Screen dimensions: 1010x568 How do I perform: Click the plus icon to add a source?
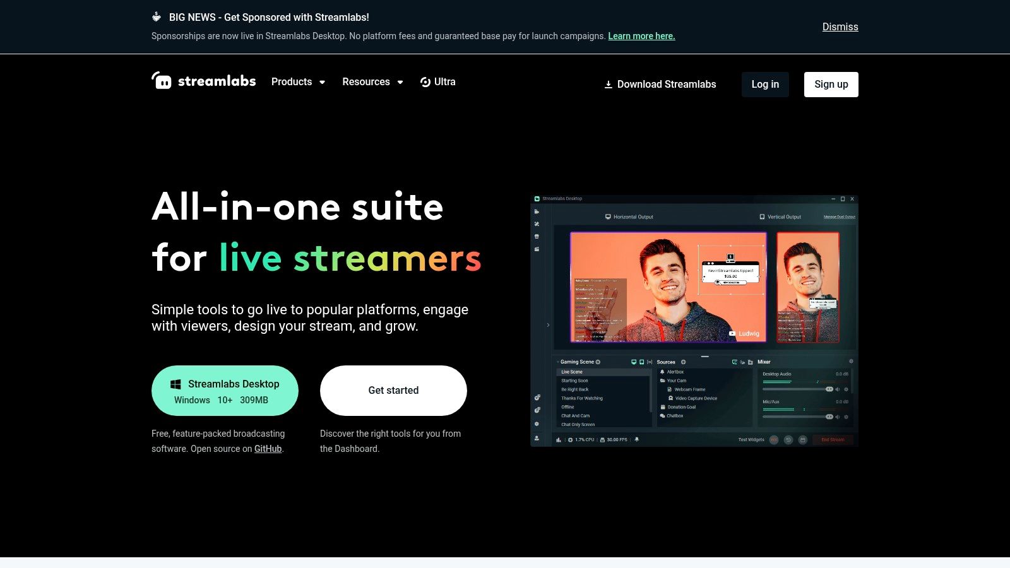coord(683,362)
